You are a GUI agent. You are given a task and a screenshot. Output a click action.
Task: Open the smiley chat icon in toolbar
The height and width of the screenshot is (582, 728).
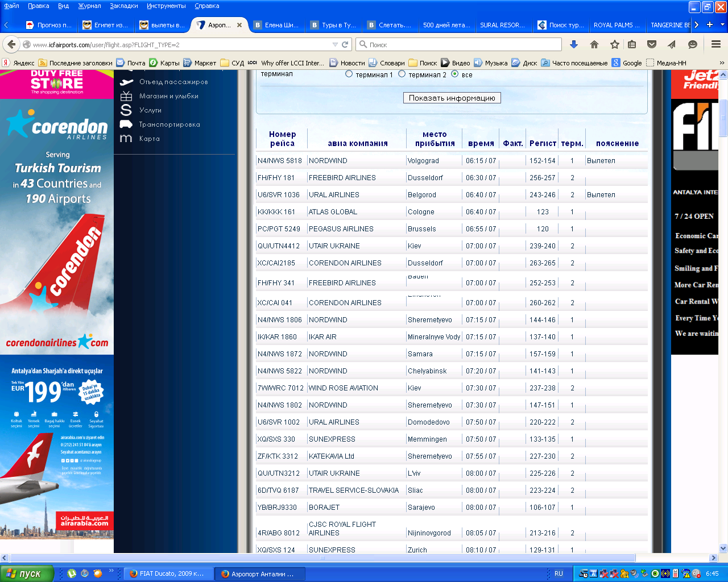693,44
